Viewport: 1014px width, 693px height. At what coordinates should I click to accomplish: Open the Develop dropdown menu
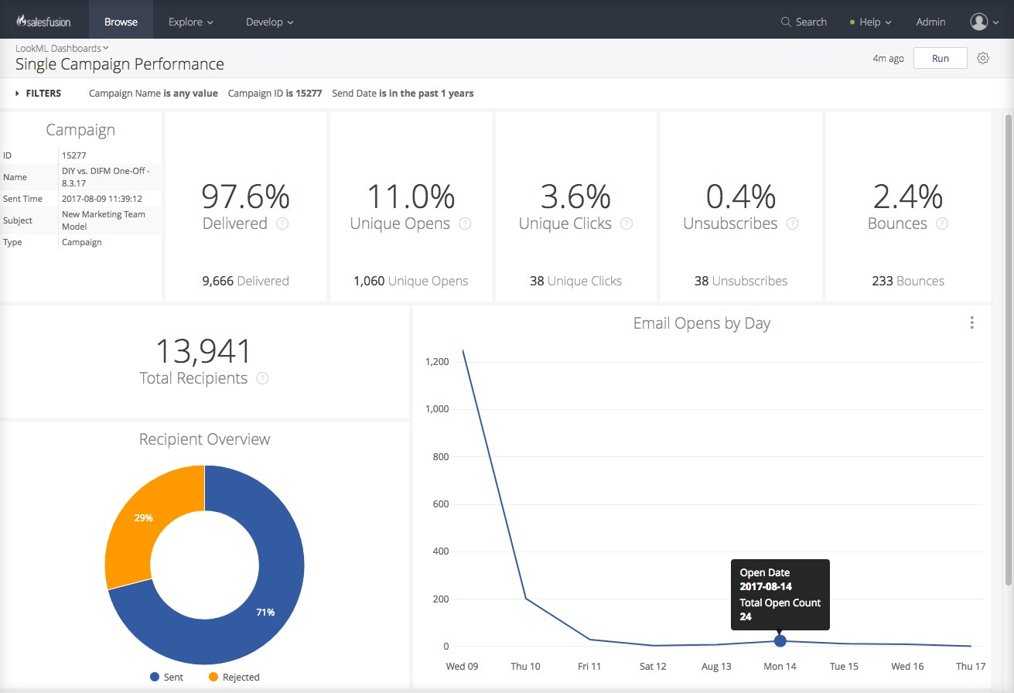pyautogui.click(x=269, y=22)
